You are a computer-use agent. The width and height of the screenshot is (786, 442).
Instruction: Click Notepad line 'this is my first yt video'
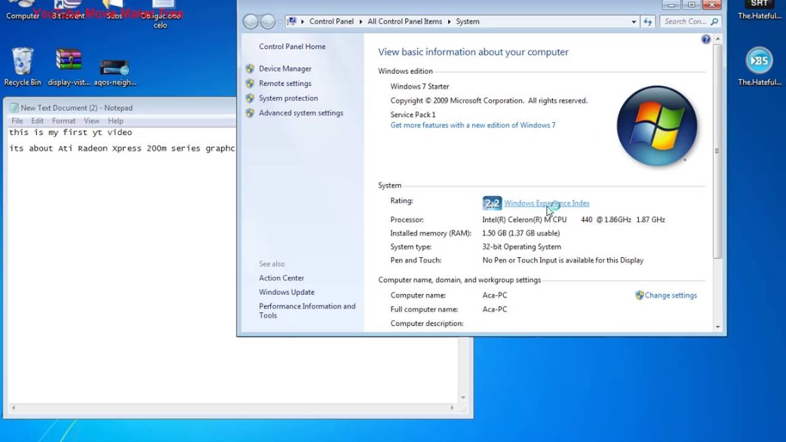click(x=71, y=133)
